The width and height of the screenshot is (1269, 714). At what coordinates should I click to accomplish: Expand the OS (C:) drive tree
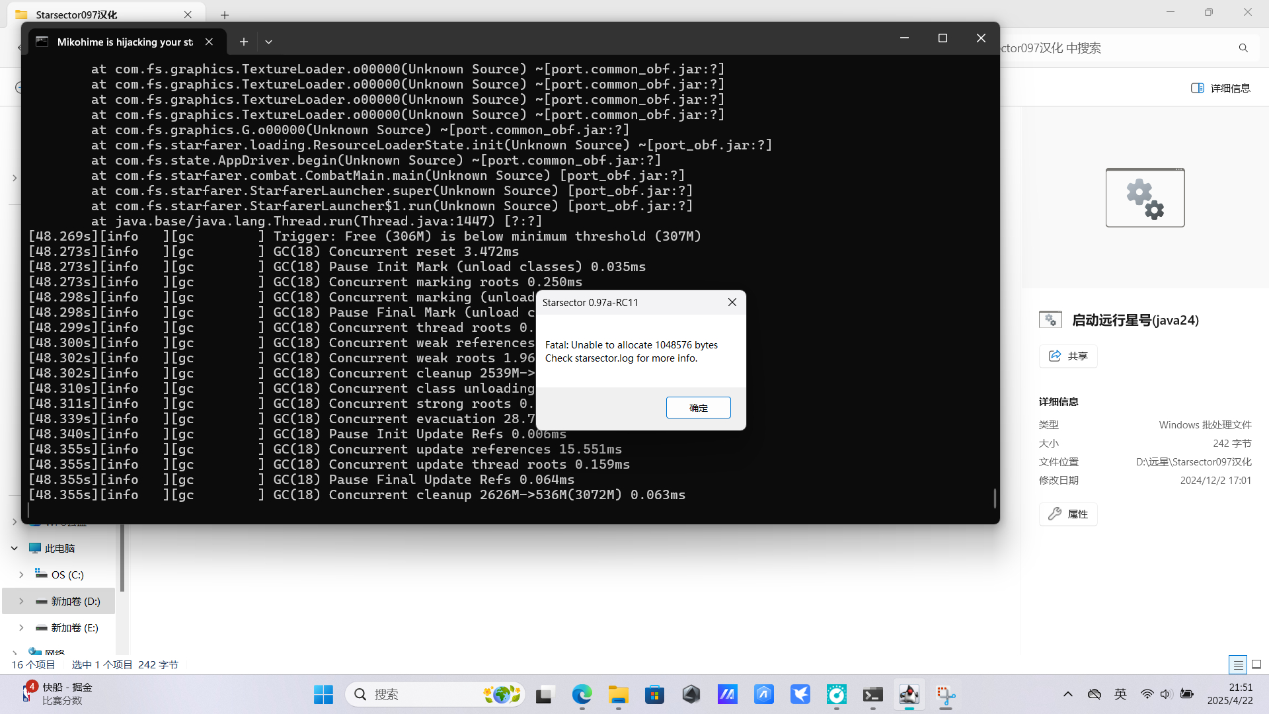click(21, 575)
